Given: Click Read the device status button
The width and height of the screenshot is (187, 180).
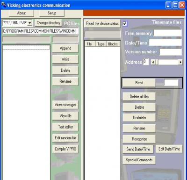Looking at the screenshot, I should tap(102, 23).
